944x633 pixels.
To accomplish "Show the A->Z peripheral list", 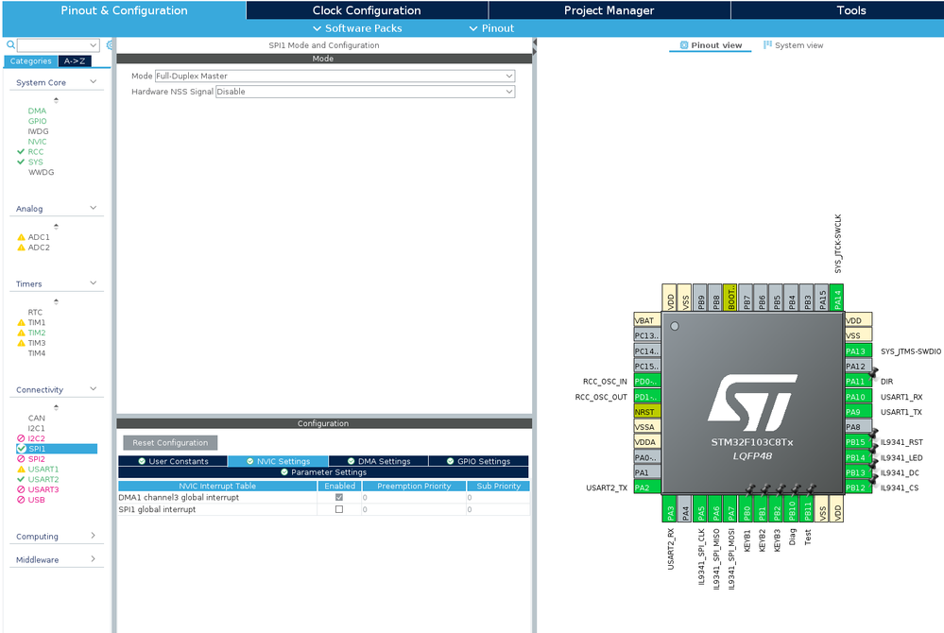I will pos(75,60).
